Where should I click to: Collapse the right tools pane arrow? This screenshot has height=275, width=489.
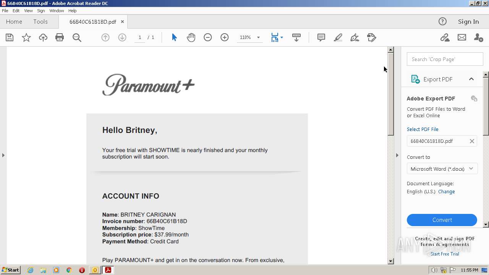(397, 155)
